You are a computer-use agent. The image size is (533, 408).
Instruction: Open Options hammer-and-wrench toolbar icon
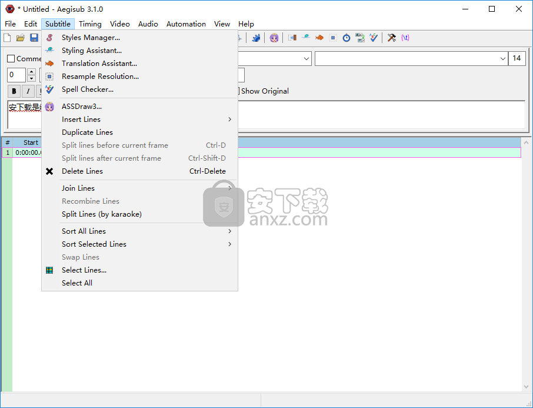(x=392, y=38)
